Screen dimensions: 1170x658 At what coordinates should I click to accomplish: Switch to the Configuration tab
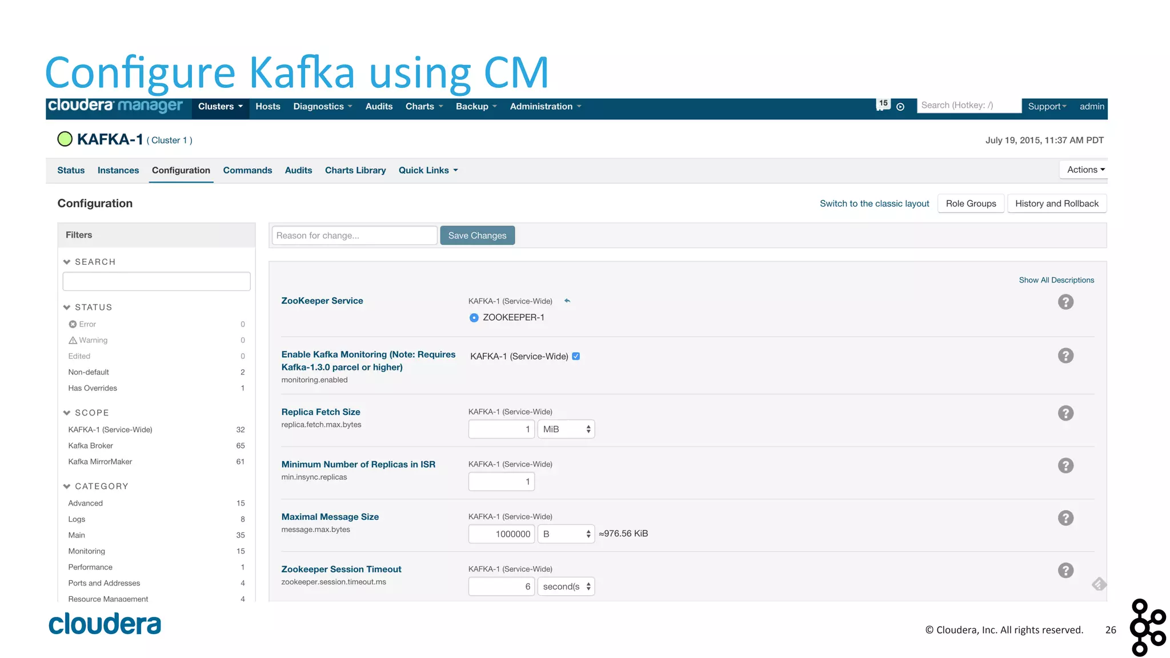point(181,171)
